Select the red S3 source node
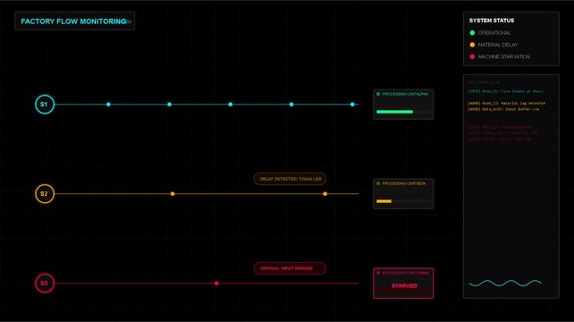 (x=45, y=283)
